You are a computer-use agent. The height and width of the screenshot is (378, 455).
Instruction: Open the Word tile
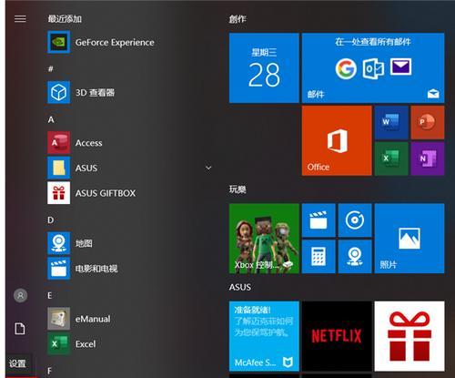click(391, 122)
